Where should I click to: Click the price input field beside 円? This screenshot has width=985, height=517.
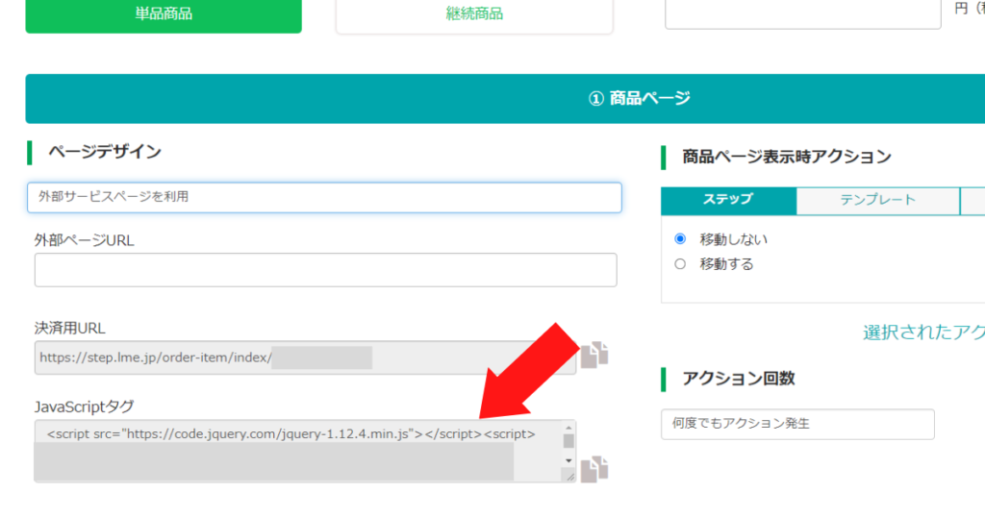point(803,13)
